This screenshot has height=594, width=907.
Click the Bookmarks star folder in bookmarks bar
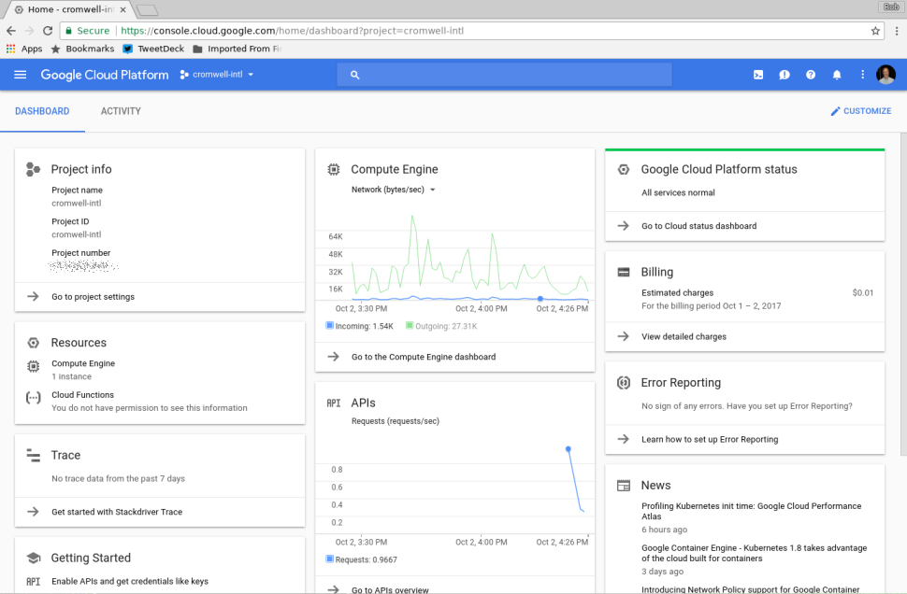click(82, 49)
